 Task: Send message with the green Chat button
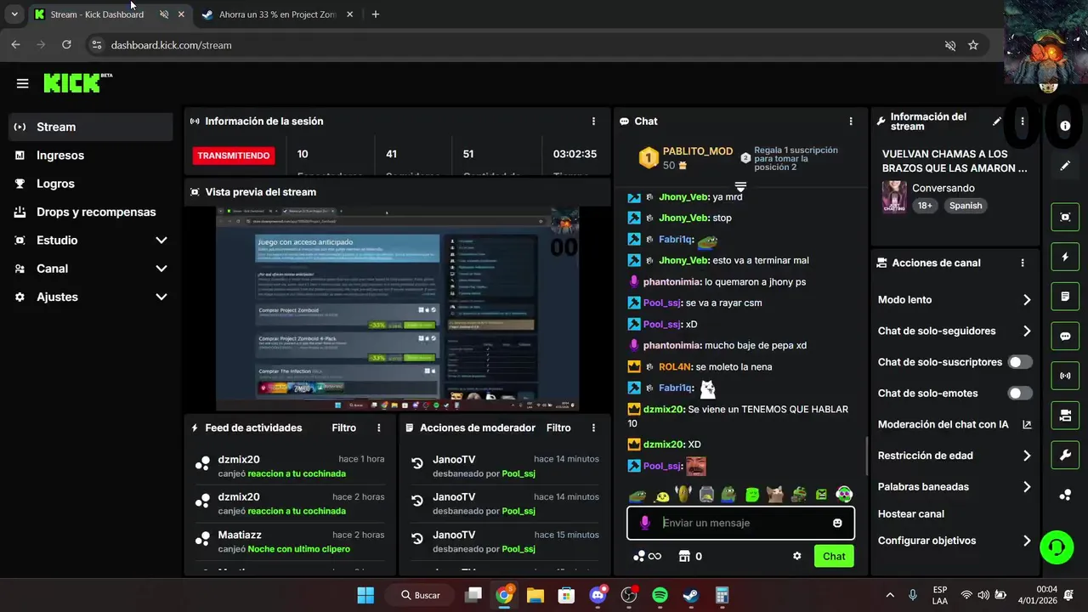point(834,557)
